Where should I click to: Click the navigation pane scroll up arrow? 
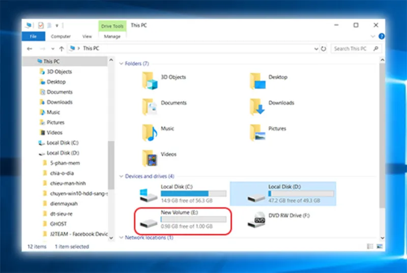click(x=111, y=60)
